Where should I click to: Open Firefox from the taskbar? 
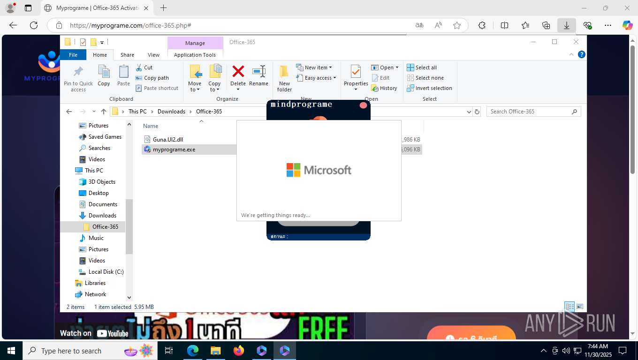(x=239, y=351)
